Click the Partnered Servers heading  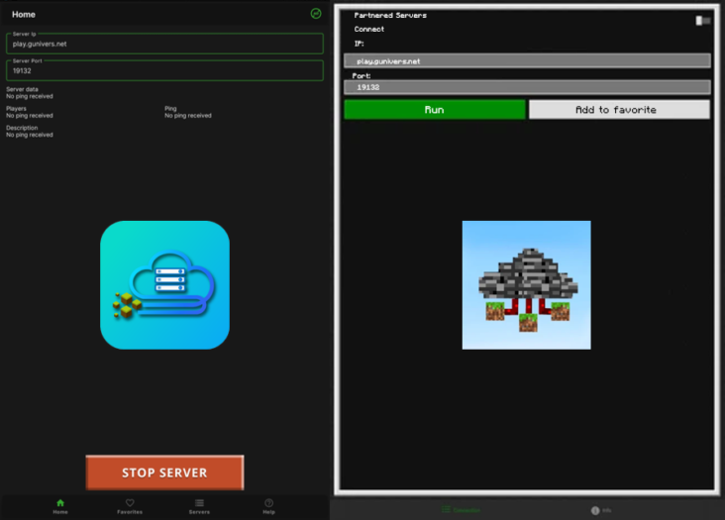390,16
